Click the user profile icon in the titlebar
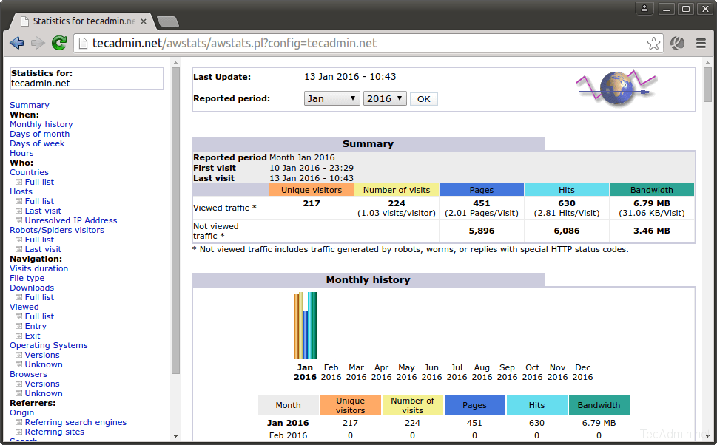 pos(643,8)
